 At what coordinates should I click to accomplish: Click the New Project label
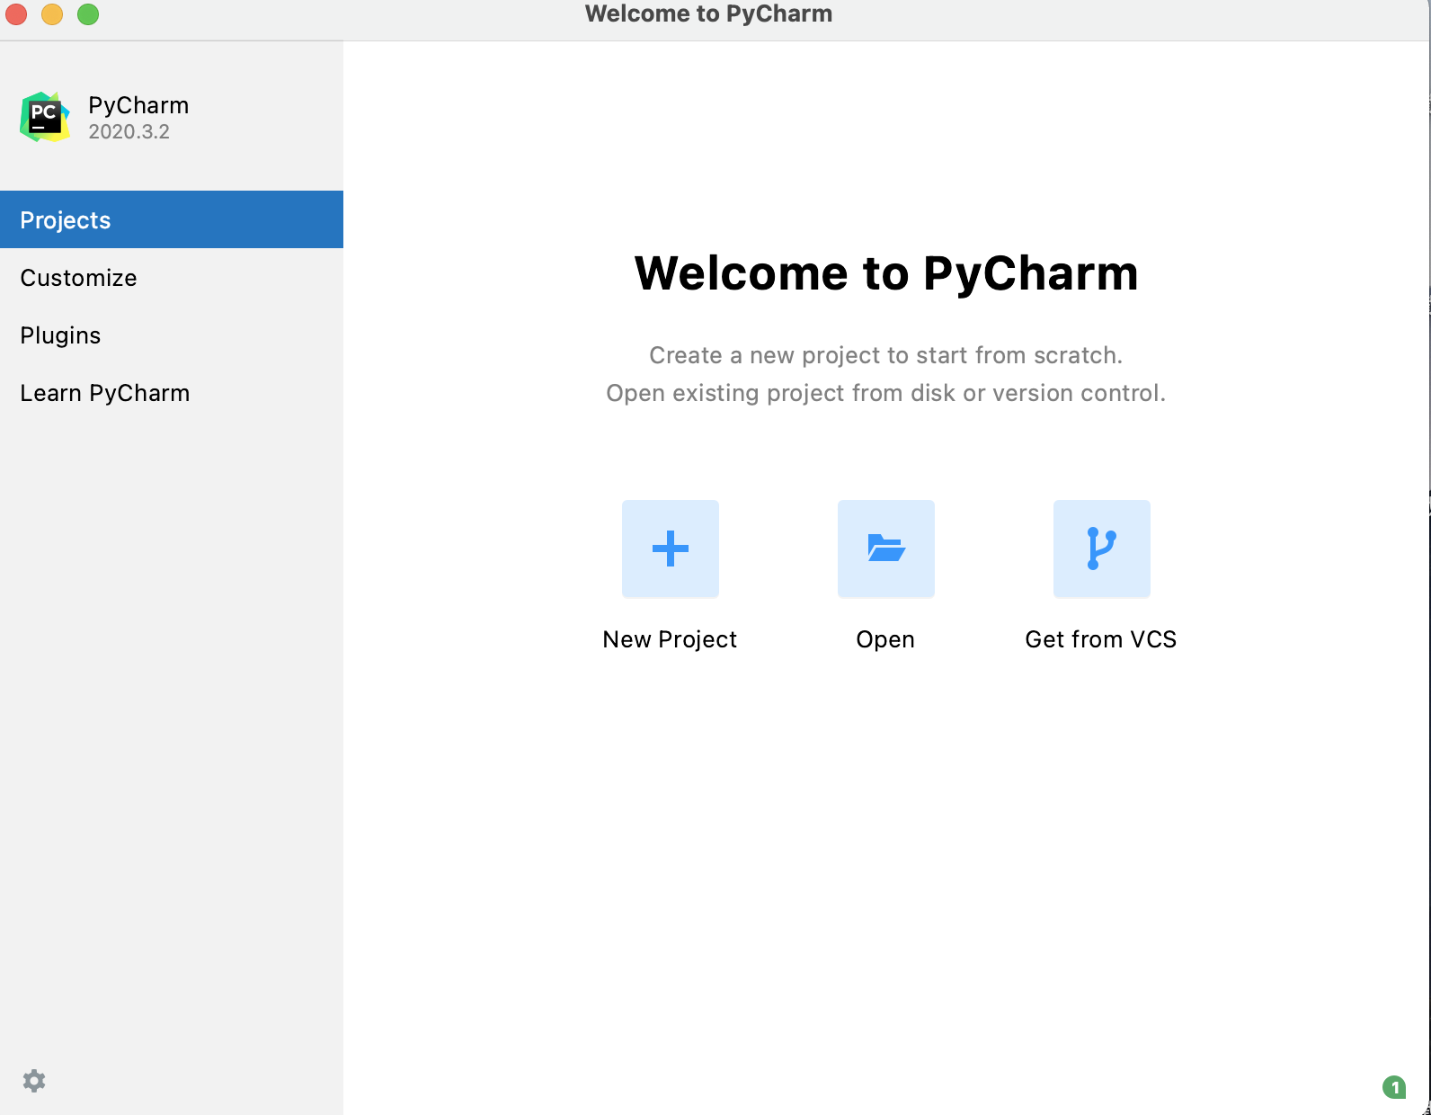click(670, 639)
